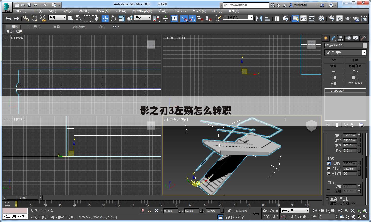Select UTypeStair in the modifier stack
The height and width of the screenshot is (222, 371).
tap(345, 91)
